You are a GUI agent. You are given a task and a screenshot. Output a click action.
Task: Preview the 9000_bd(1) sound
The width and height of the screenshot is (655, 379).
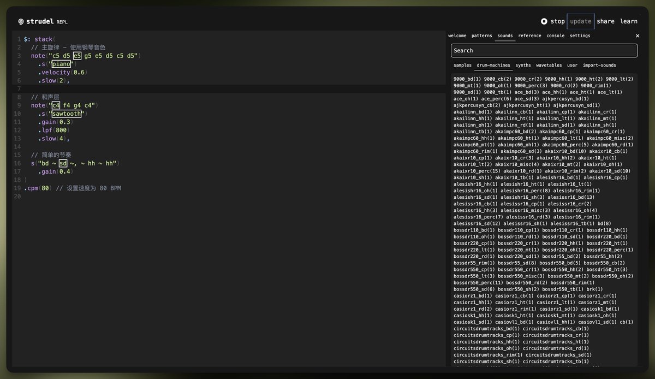[x=467, y=79]
